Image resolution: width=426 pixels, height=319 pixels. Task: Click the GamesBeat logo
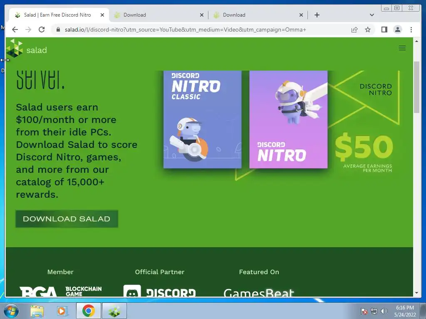(258, 292)
